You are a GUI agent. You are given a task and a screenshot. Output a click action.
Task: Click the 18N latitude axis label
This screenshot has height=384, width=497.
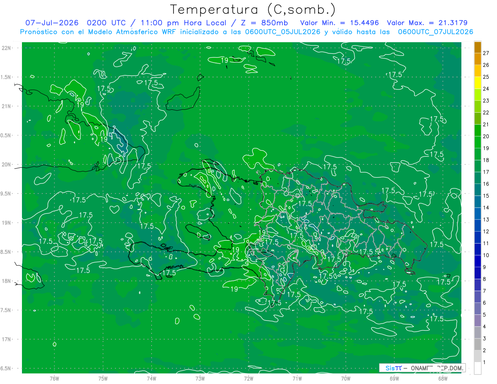point(6,281)
